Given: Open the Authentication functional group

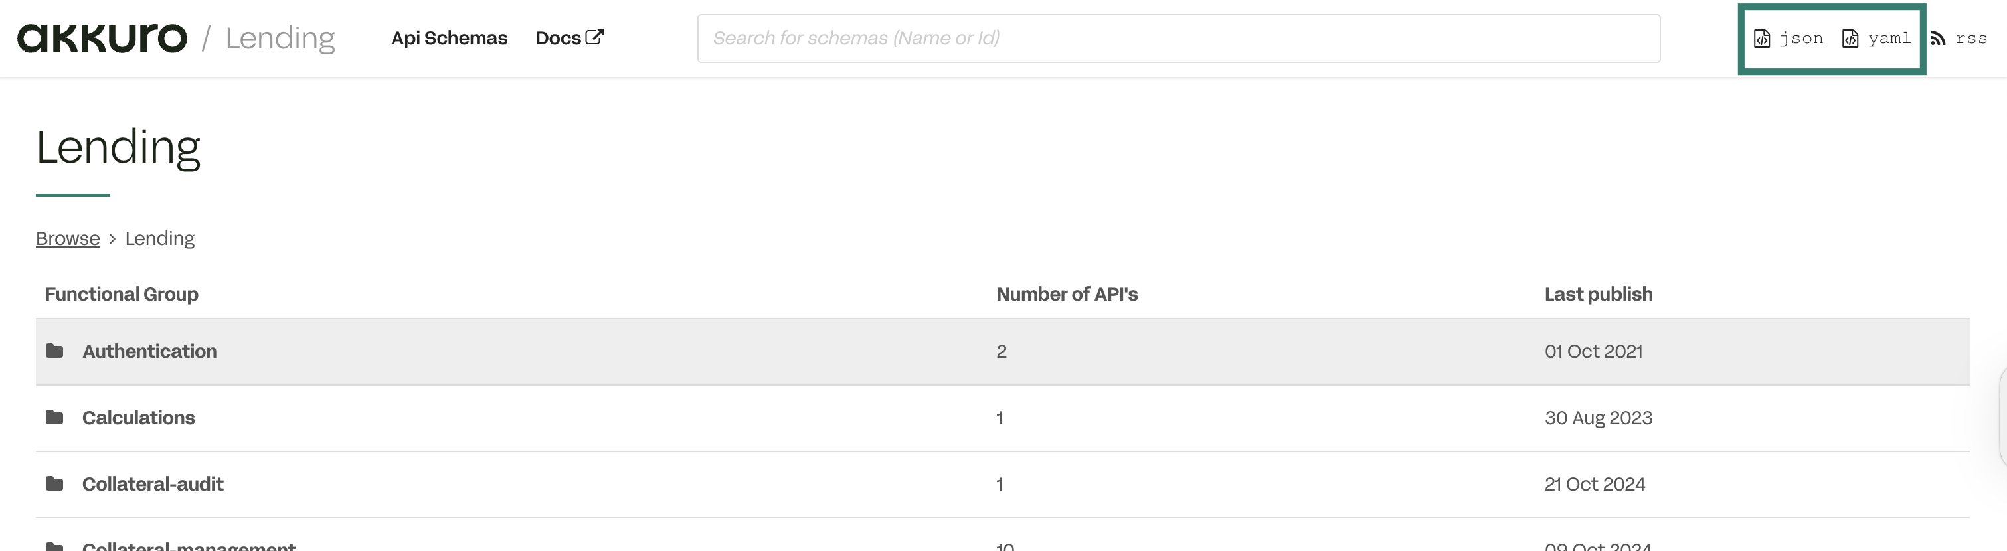Looking at the screenshot, I should (x=149, y=351).
